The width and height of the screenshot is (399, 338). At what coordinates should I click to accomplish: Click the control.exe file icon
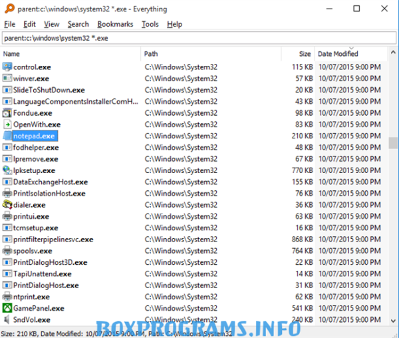click(7, 67)
